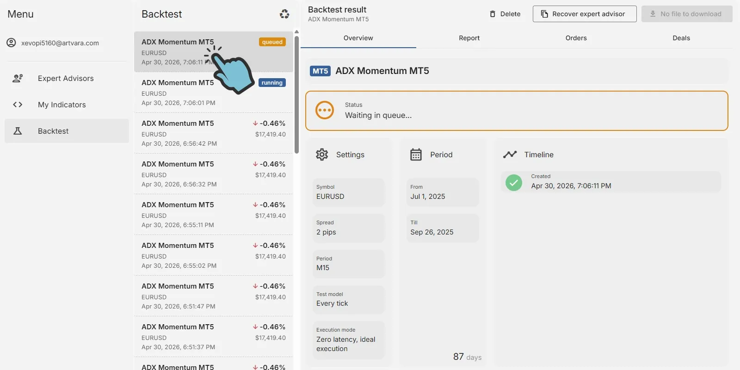The height and width of the screenshot is (370, 740).
Task: Click the Test model Every tick setting
Action: [349, 299]
